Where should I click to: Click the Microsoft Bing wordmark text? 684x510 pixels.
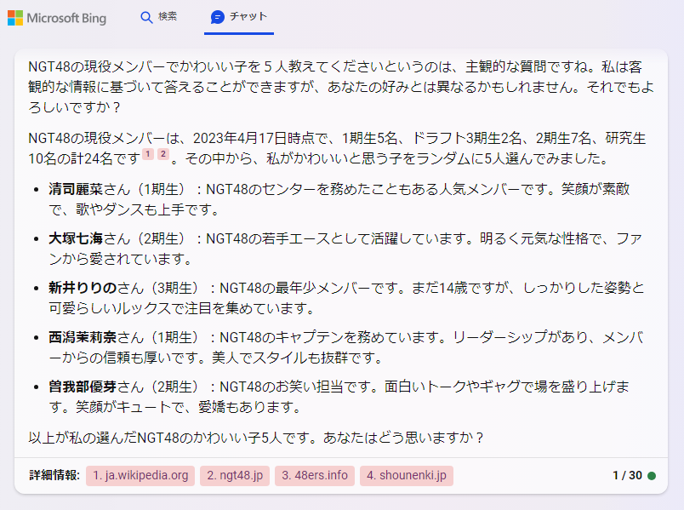click(x=66, y=19)
